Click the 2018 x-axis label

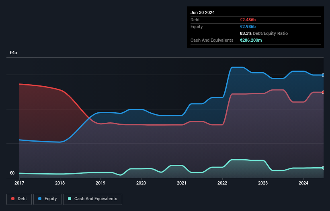pyautogui.click(x=60, y=183)
